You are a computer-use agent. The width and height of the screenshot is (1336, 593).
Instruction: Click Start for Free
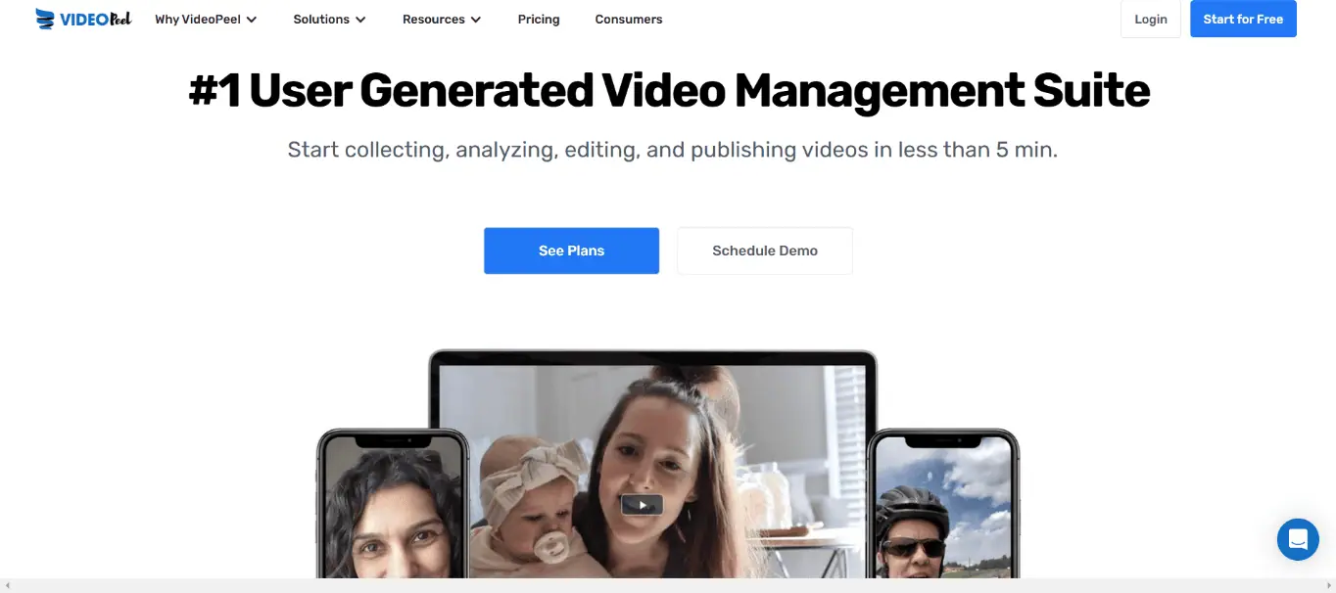coord(1242,18)
